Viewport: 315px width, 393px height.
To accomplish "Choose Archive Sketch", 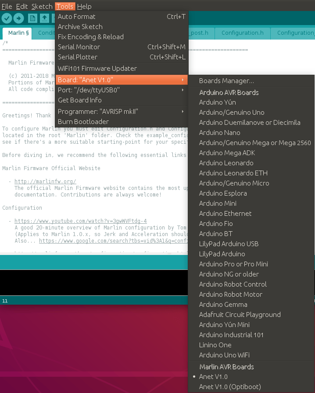I will pos(122,26).
